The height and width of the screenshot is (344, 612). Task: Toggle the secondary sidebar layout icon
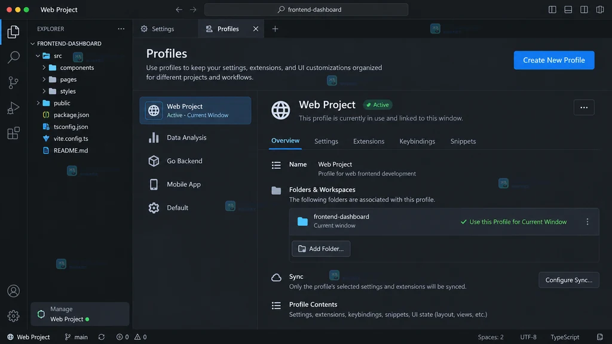tap(584, 10)
